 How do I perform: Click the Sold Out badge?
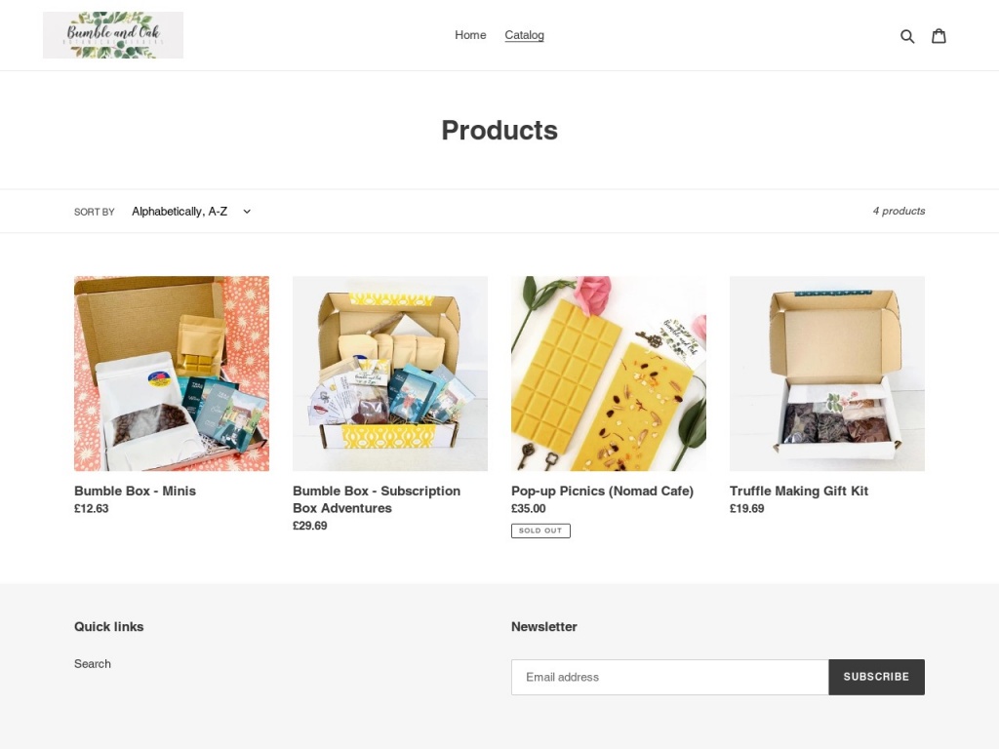pos(540,531)
